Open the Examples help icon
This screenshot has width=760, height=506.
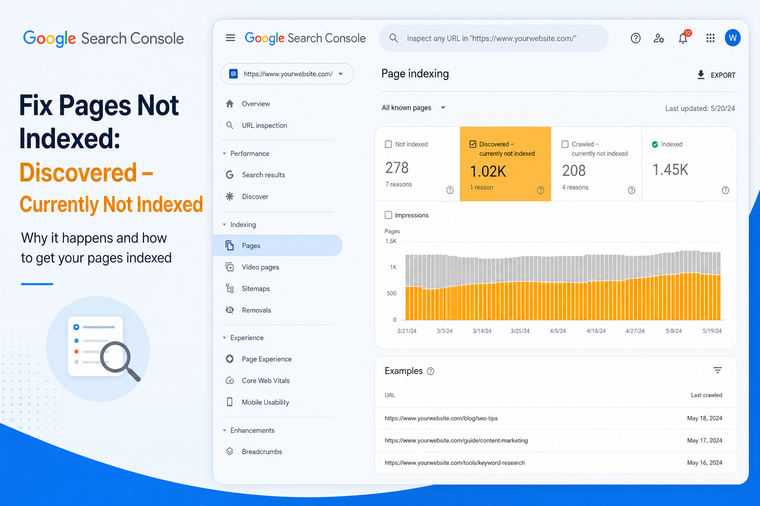coord(430,371)
